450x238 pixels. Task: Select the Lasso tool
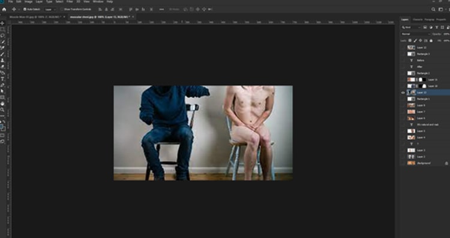tap(2, 36)
